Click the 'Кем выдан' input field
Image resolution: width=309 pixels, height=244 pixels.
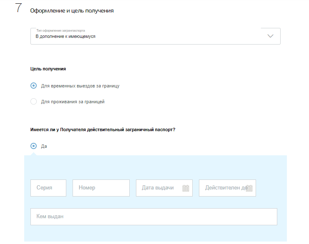point(154,217)
